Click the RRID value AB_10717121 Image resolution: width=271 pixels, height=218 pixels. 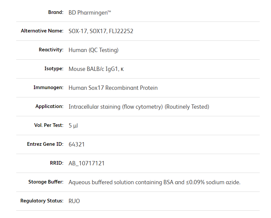point(86,163)
